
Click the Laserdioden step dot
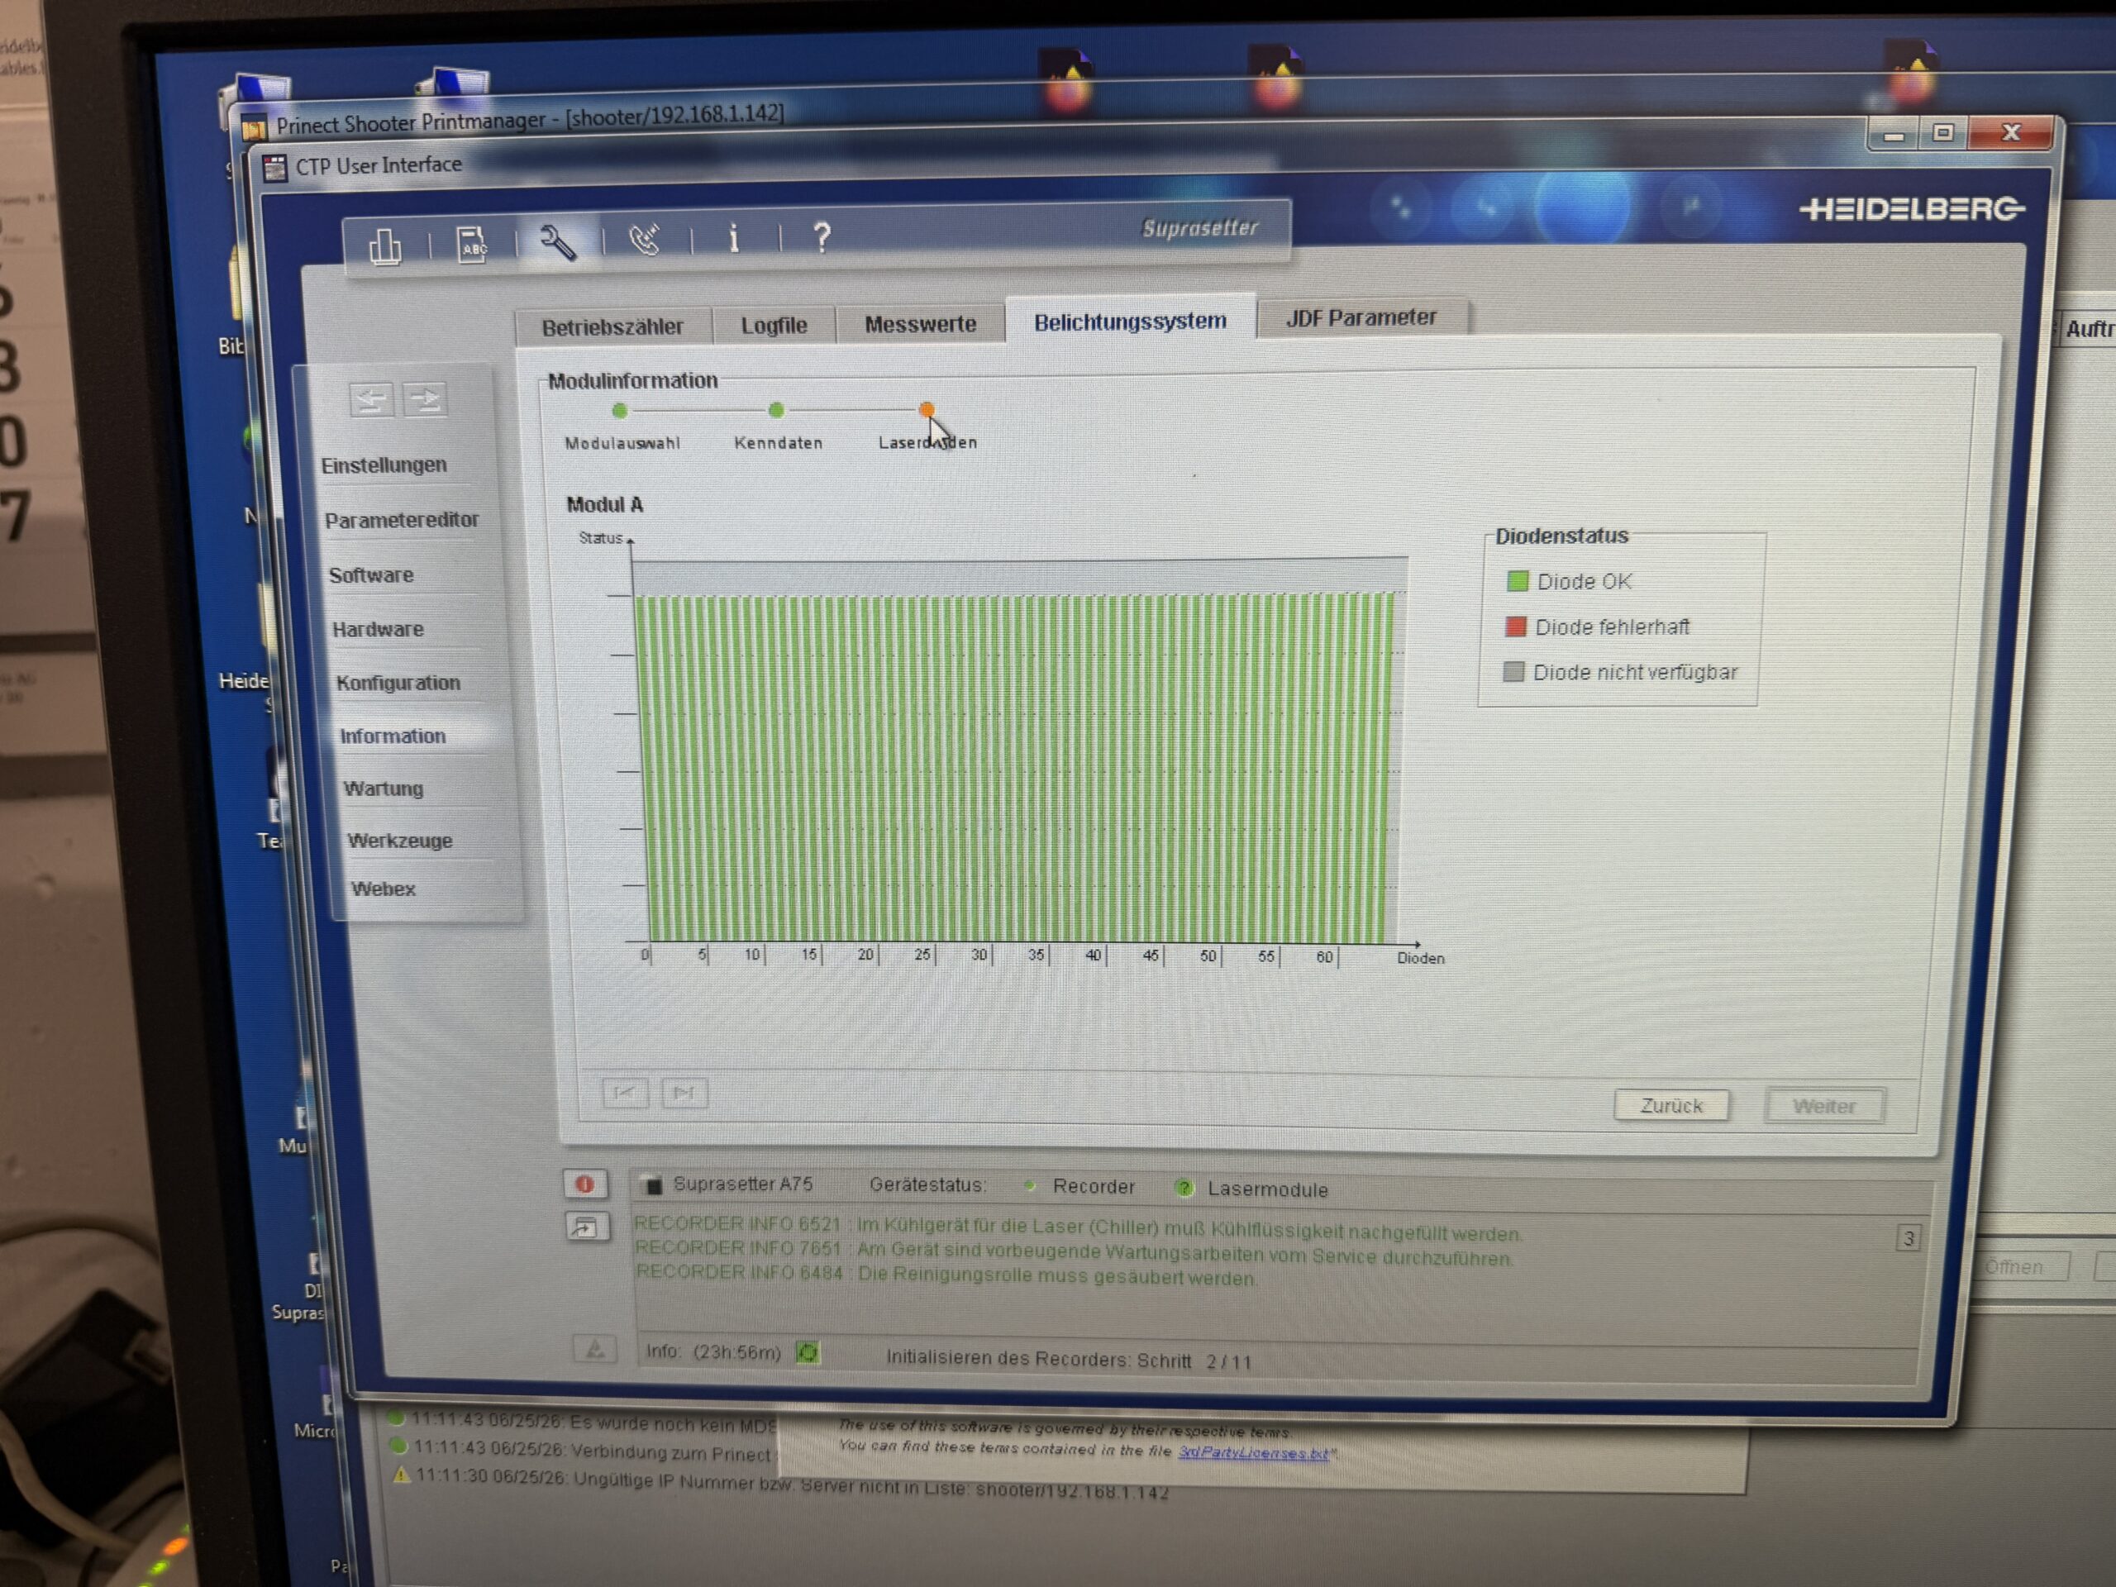[926, 409]
